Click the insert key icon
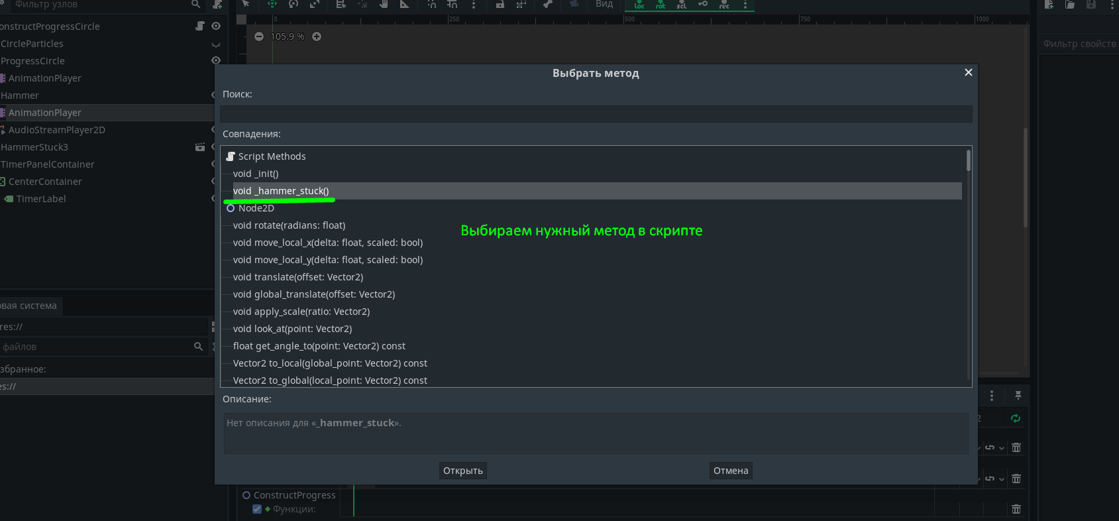 703,3
